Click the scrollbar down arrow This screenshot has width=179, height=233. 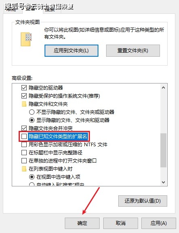point(163,182)
